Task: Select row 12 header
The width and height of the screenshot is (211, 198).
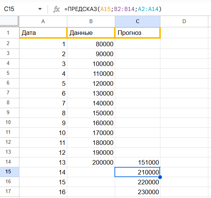Action: point(8,142)
